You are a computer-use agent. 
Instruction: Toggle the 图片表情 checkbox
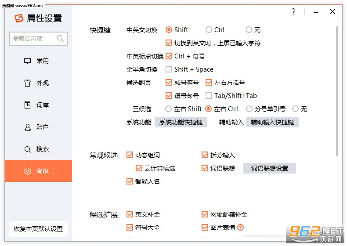[x=205, y=228]
